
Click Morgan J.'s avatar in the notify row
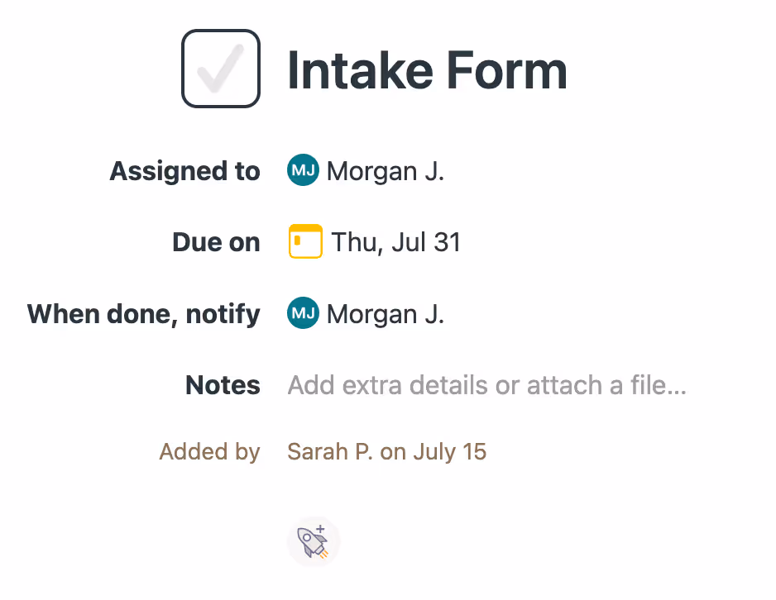(x=302, y=314)
